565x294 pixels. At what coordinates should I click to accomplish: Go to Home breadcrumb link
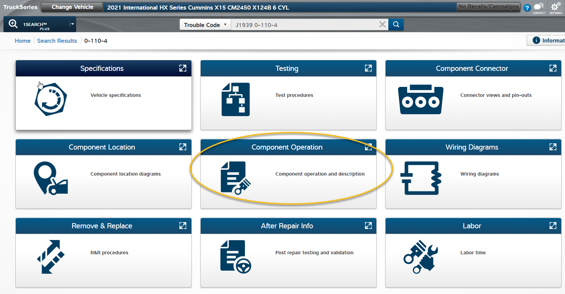(23, 41)
